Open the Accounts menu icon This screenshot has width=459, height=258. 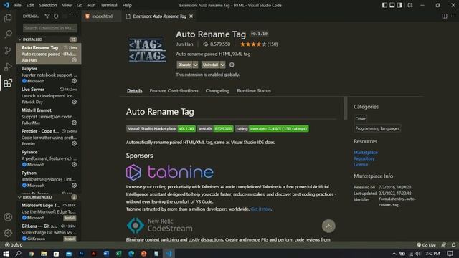pos(8,216)
